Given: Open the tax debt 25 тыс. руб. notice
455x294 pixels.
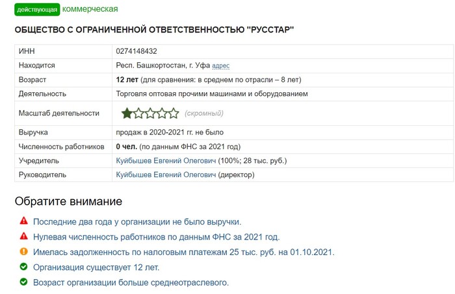Looking at the screenshot, I should point(184,252).
